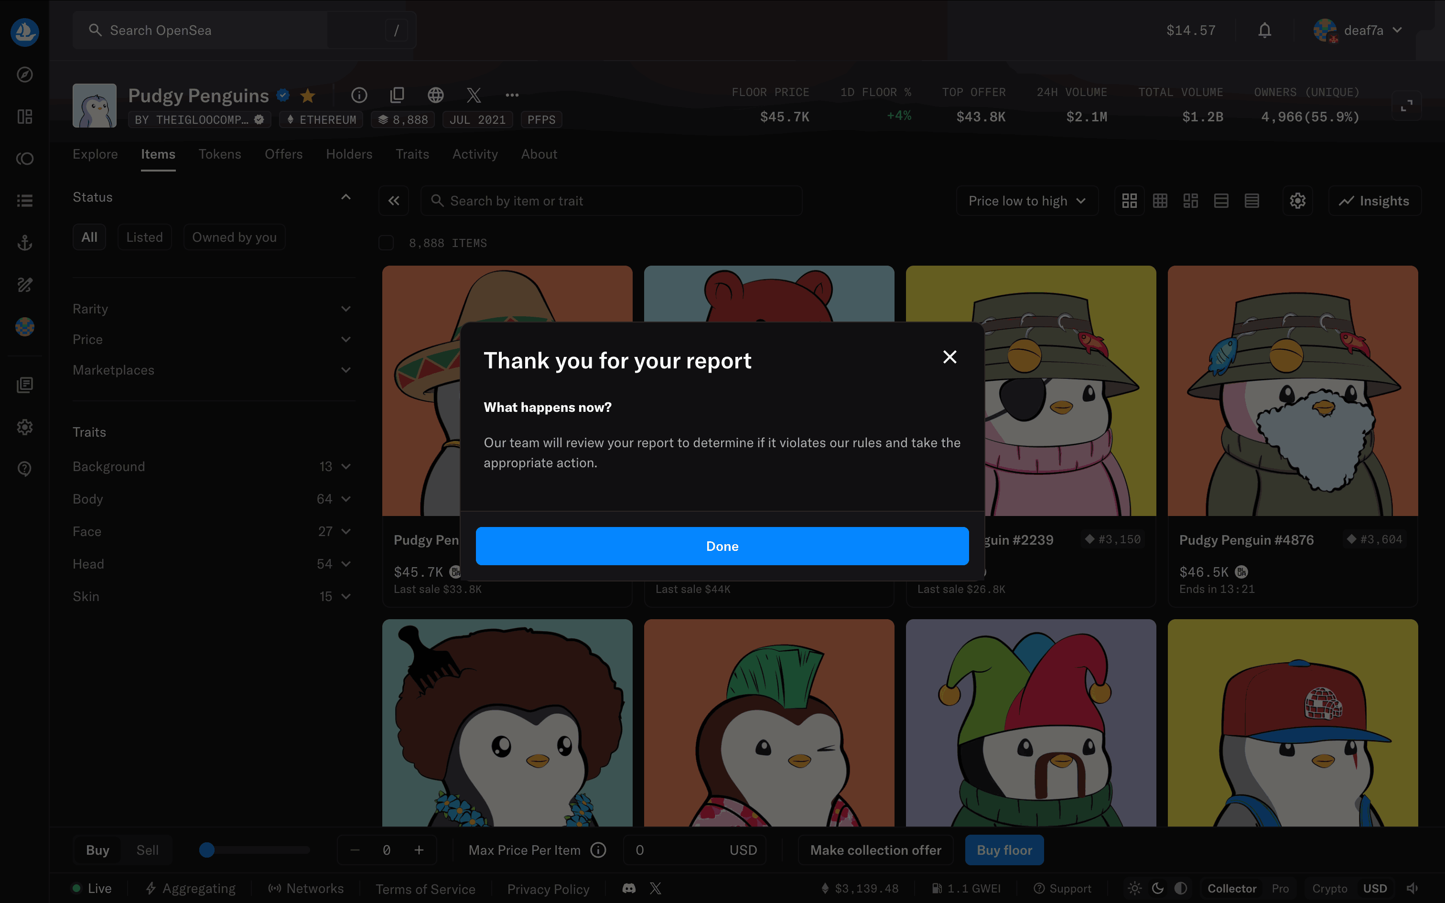Switch to the Activity tab
Screen dimensions: 1445x903
click(474, 154)
